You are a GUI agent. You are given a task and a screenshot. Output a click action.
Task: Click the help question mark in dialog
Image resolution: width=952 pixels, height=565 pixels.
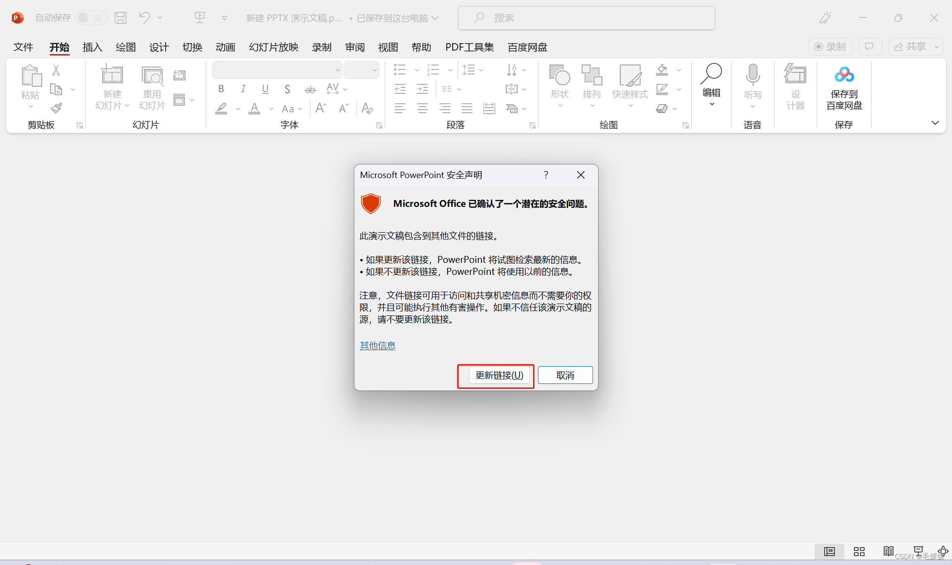[546, 175]
